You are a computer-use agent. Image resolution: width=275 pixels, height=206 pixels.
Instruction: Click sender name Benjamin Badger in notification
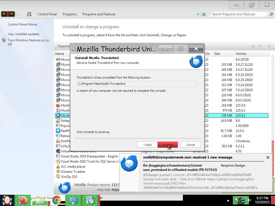[233, 165]
